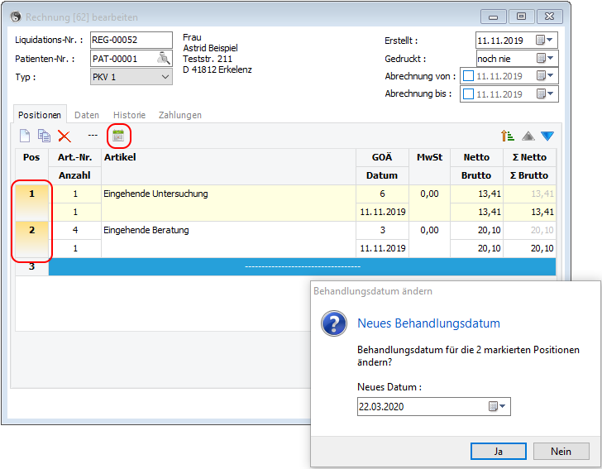This screenshot has height=469, width=602.
Task: Minimize the Rechnung window
Action: (494, 17)
